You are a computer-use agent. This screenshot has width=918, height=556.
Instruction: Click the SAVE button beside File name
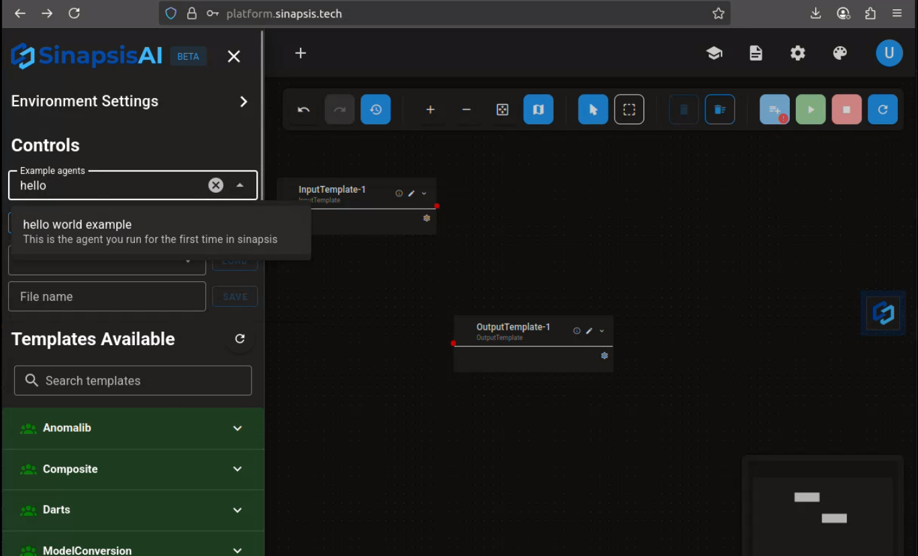235,297
